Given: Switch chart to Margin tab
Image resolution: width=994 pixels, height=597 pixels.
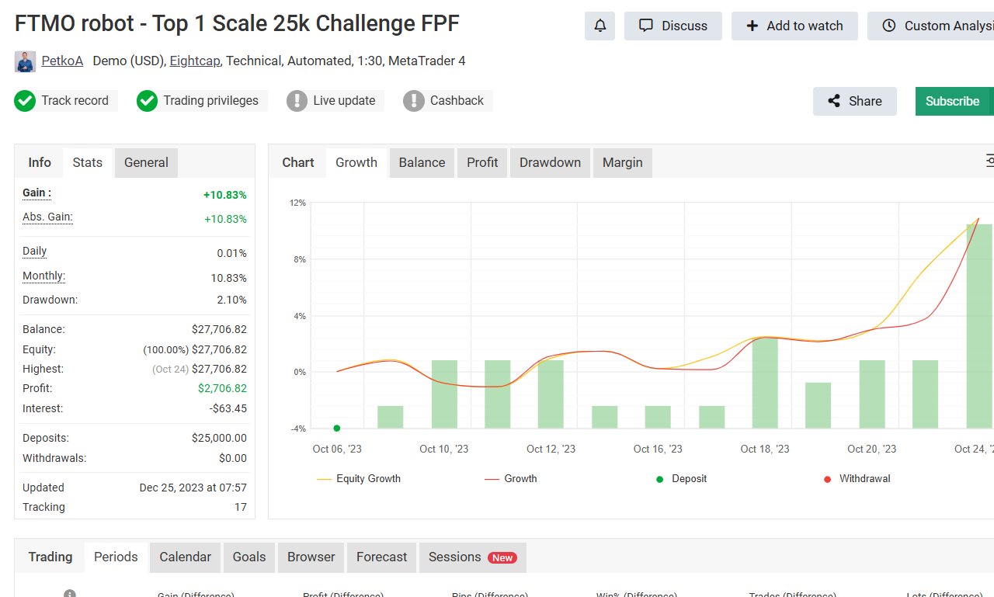Looking at the screenshot, I should [623, 163].
